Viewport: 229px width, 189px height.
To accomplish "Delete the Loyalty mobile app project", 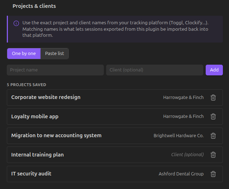I will pyautogui.click(x=213, y=116).
